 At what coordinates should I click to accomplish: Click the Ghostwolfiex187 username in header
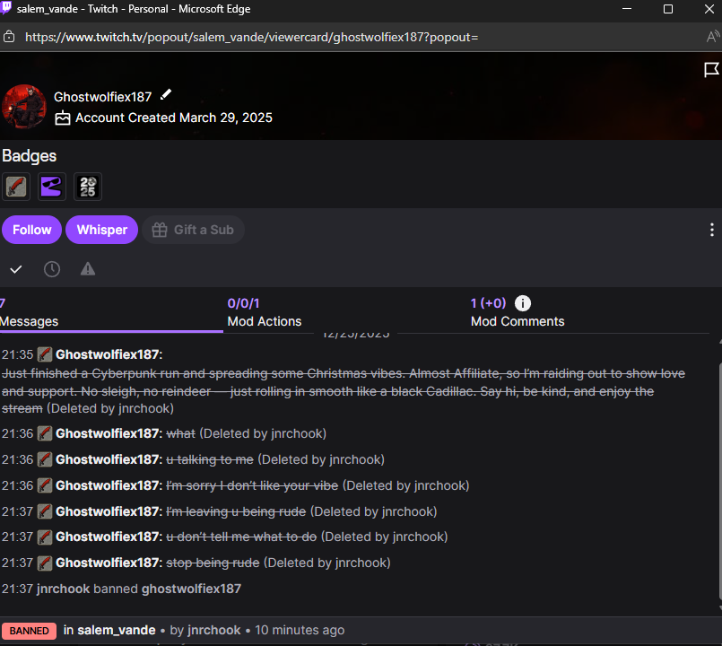(102, 97)
